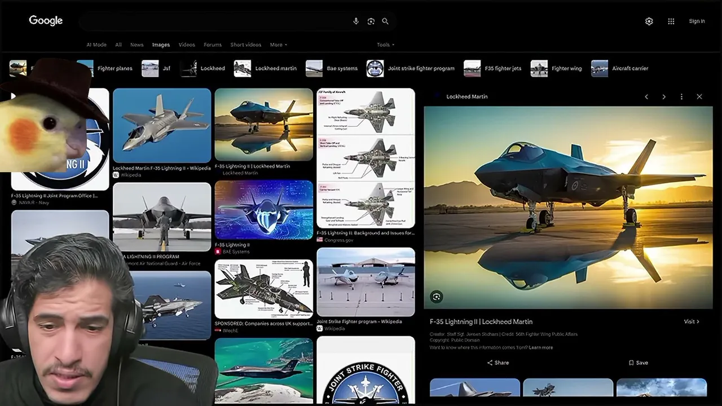Choose the Lockheed martin chip

(266, 68)
